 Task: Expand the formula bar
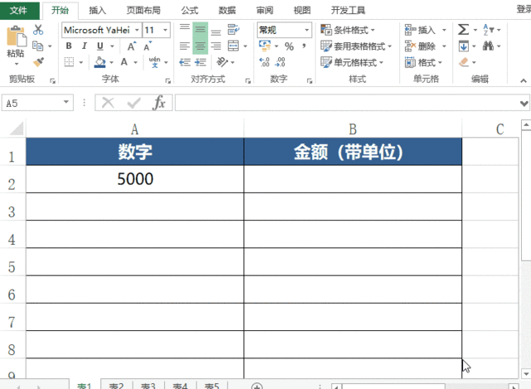pyautogui.click(x=524, y=103)
